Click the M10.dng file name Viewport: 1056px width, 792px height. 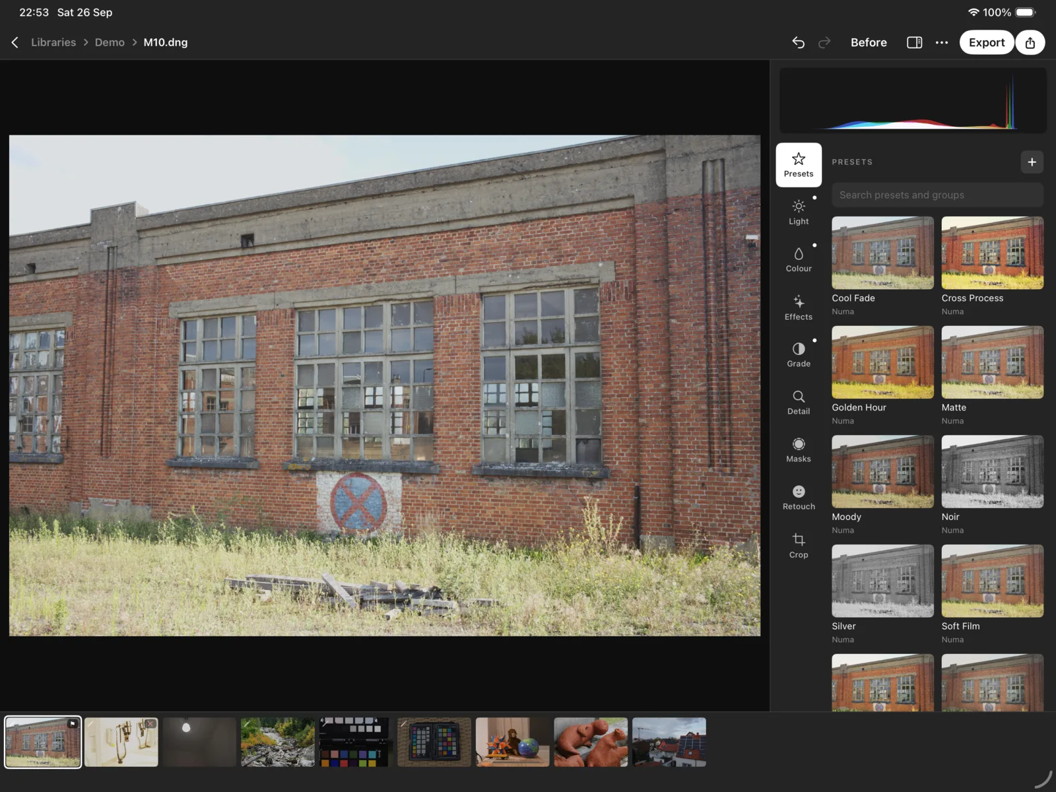tap(166, 42)
